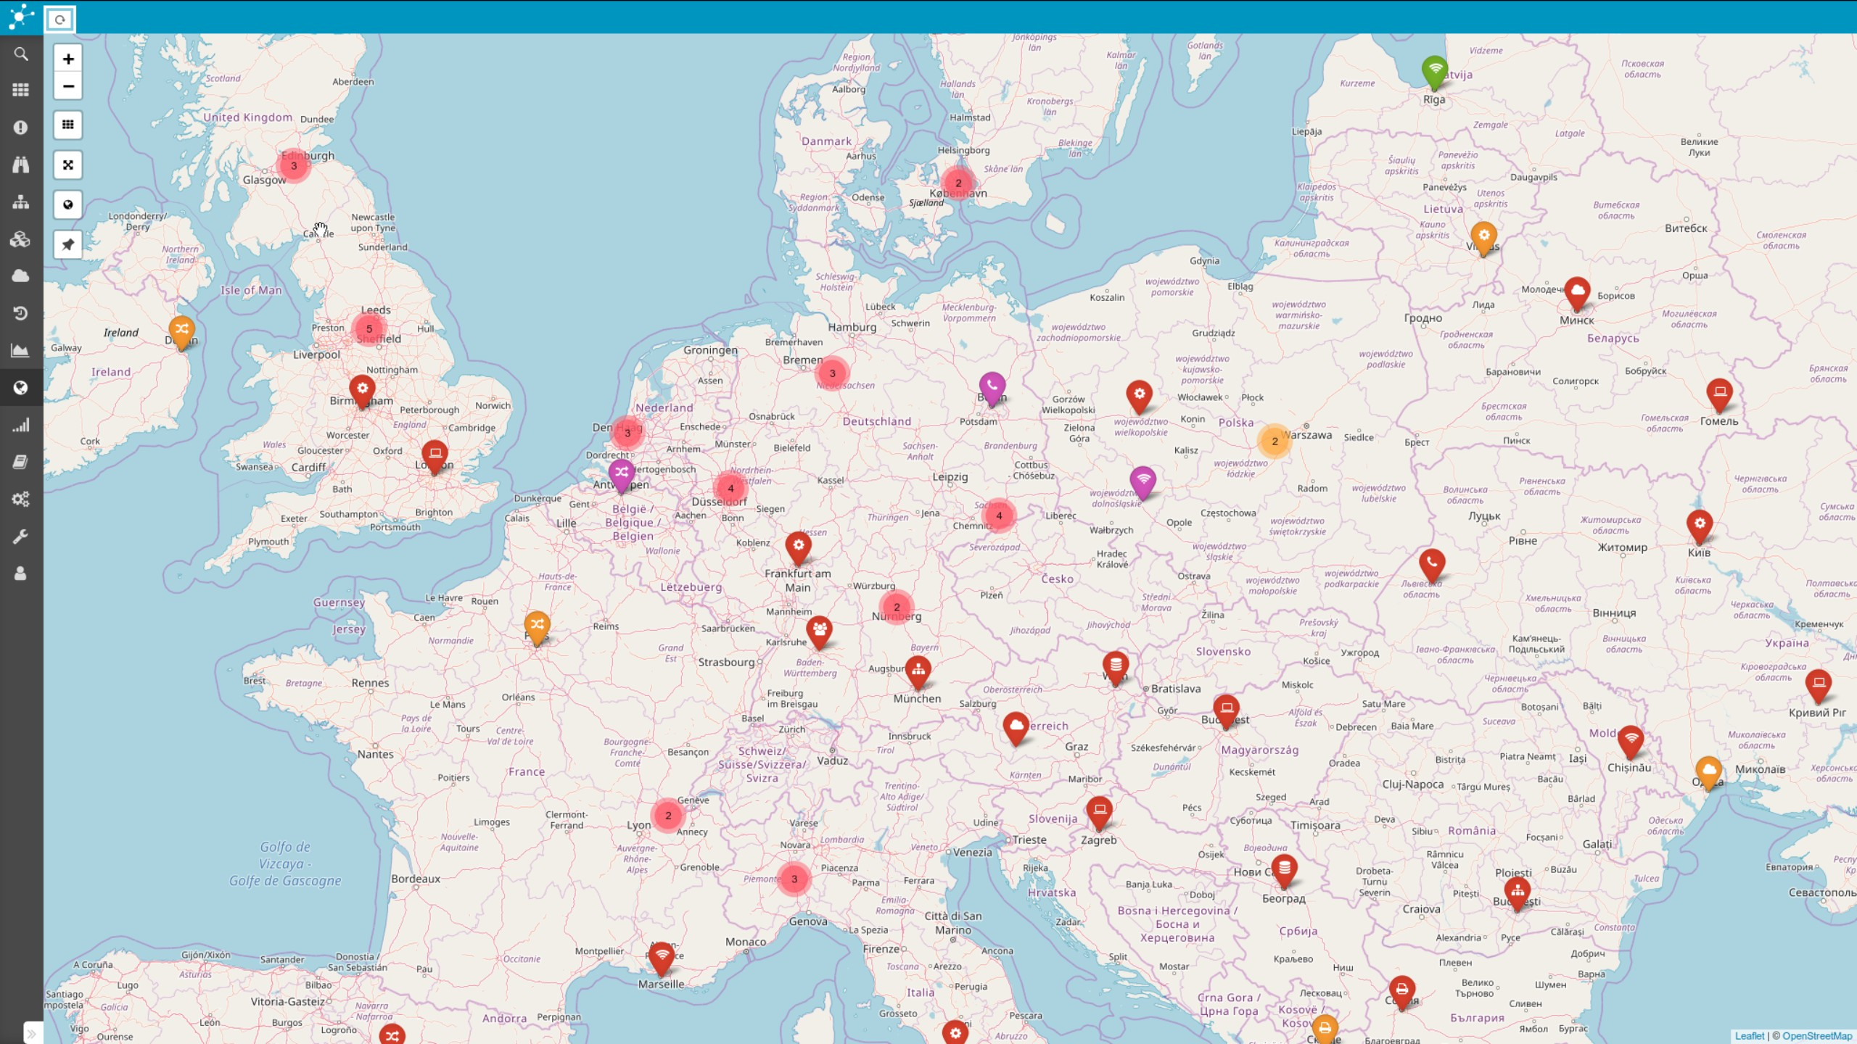
Task: Open the Leaflet attribution link
Action: point(1749,1036)
